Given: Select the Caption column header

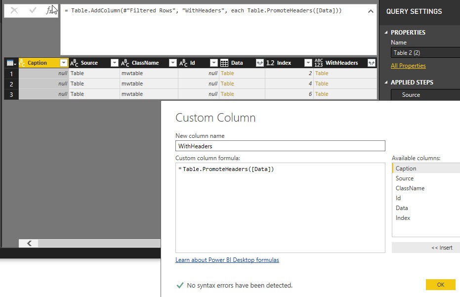Looking at the screenshot, I should 37,63.
